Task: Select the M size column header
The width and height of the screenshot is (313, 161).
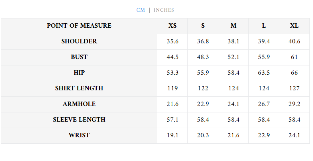Action: coord(234,26)
